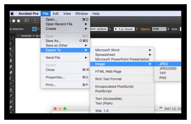The image size is (191, 124).
Task: Choose JPEG2000 image format
Action: pos(168,69)
